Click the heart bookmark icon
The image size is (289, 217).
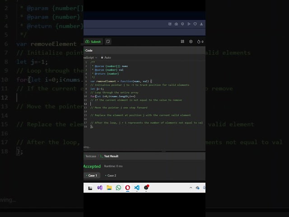pos(195,24)
